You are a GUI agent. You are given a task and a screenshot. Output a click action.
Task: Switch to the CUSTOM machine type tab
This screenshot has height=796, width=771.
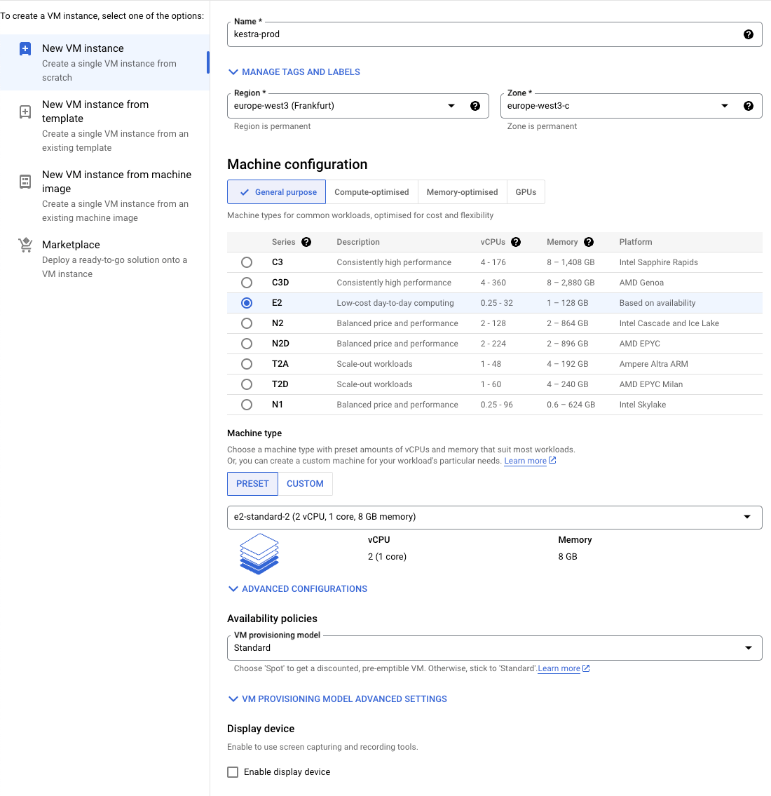pyautogui.click(x=305, y=483)
